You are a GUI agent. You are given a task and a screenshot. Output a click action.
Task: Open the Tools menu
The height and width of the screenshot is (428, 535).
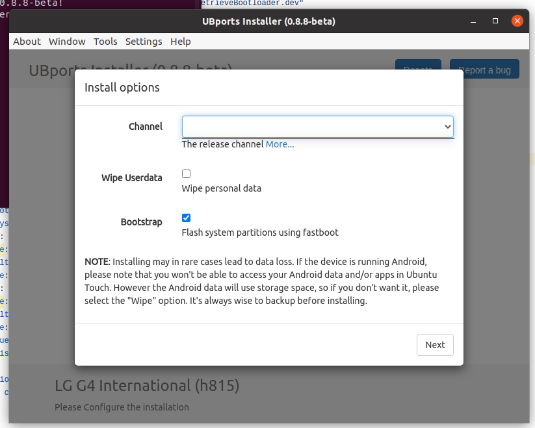(105, 42)
